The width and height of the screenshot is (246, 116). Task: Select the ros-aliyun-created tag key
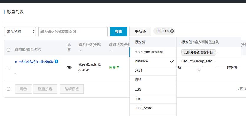point(153,52)
